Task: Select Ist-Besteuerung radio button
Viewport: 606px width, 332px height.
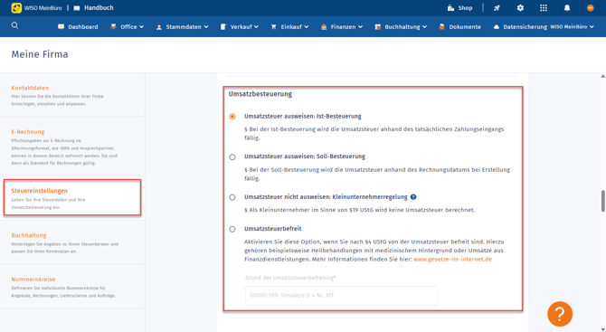Action: click(232, 117)
